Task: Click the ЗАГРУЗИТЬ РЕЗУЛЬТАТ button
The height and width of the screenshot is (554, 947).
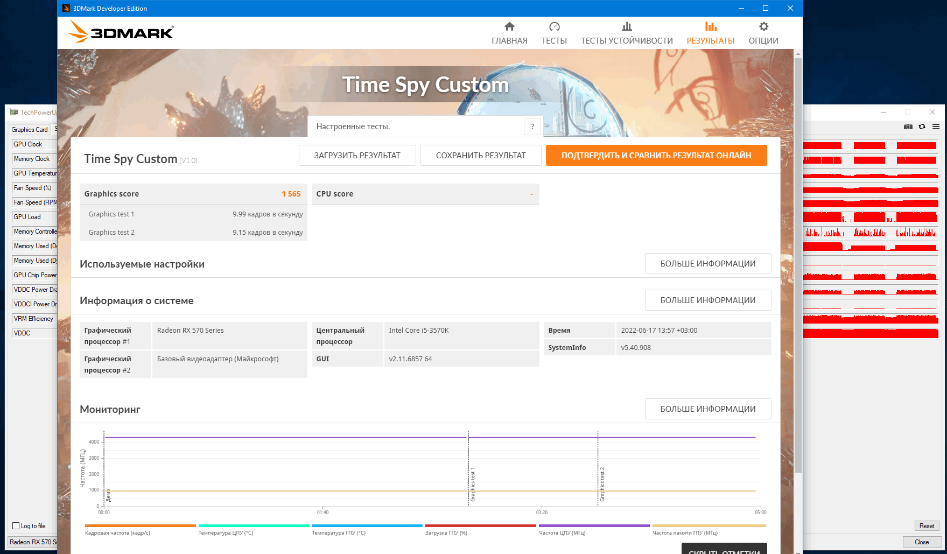Action: (x=357, y=155)
